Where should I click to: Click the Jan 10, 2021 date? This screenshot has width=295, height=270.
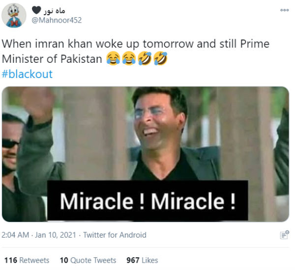click(x=57, y=235)
